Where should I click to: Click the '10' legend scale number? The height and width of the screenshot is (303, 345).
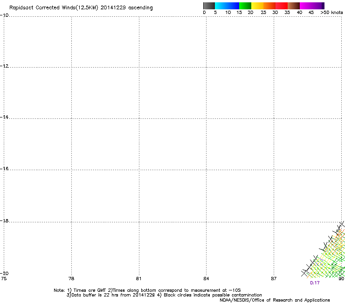click(228, 13)
